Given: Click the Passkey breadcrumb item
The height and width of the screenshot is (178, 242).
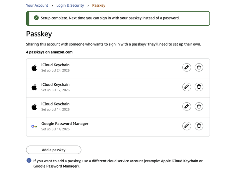Looking at the screenshot, I should point(99,5).
